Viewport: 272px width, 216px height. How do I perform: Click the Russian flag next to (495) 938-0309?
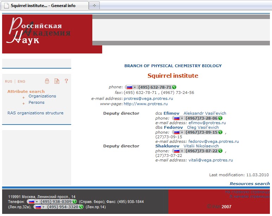(x=31, y=202)
